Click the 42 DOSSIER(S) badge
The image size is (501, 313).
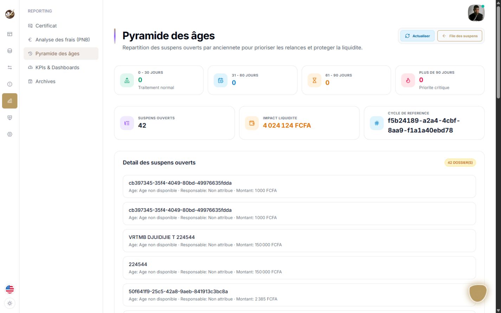pyautogui.click(x=460, y=163)
